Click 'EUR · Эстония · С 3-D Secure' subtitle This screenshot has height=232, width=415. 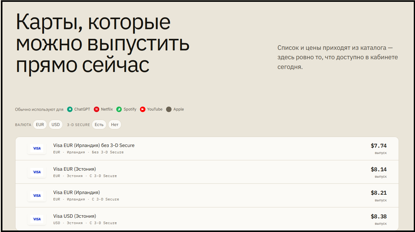coord(85,176)
